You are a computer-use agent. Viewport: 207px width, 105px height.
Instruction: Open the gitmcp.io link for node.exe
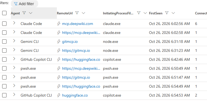tap(70, 42)
